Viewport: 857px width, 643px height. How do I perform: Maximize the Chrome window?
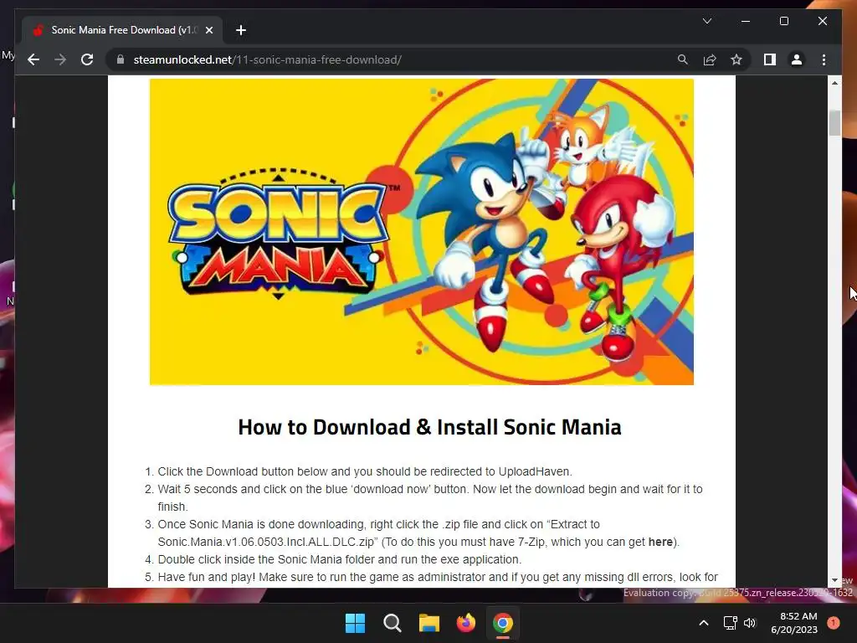783,21
